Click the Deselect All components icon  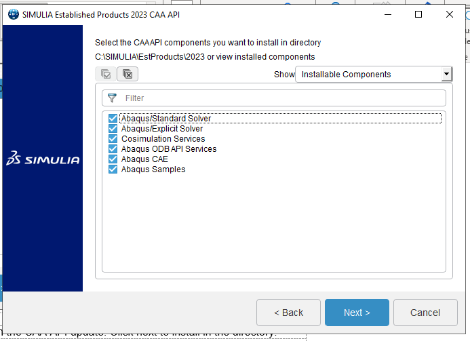[128, 74]
